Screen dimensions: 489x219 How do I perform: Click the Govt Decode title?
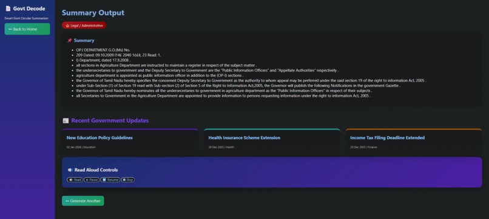[29, 8]
